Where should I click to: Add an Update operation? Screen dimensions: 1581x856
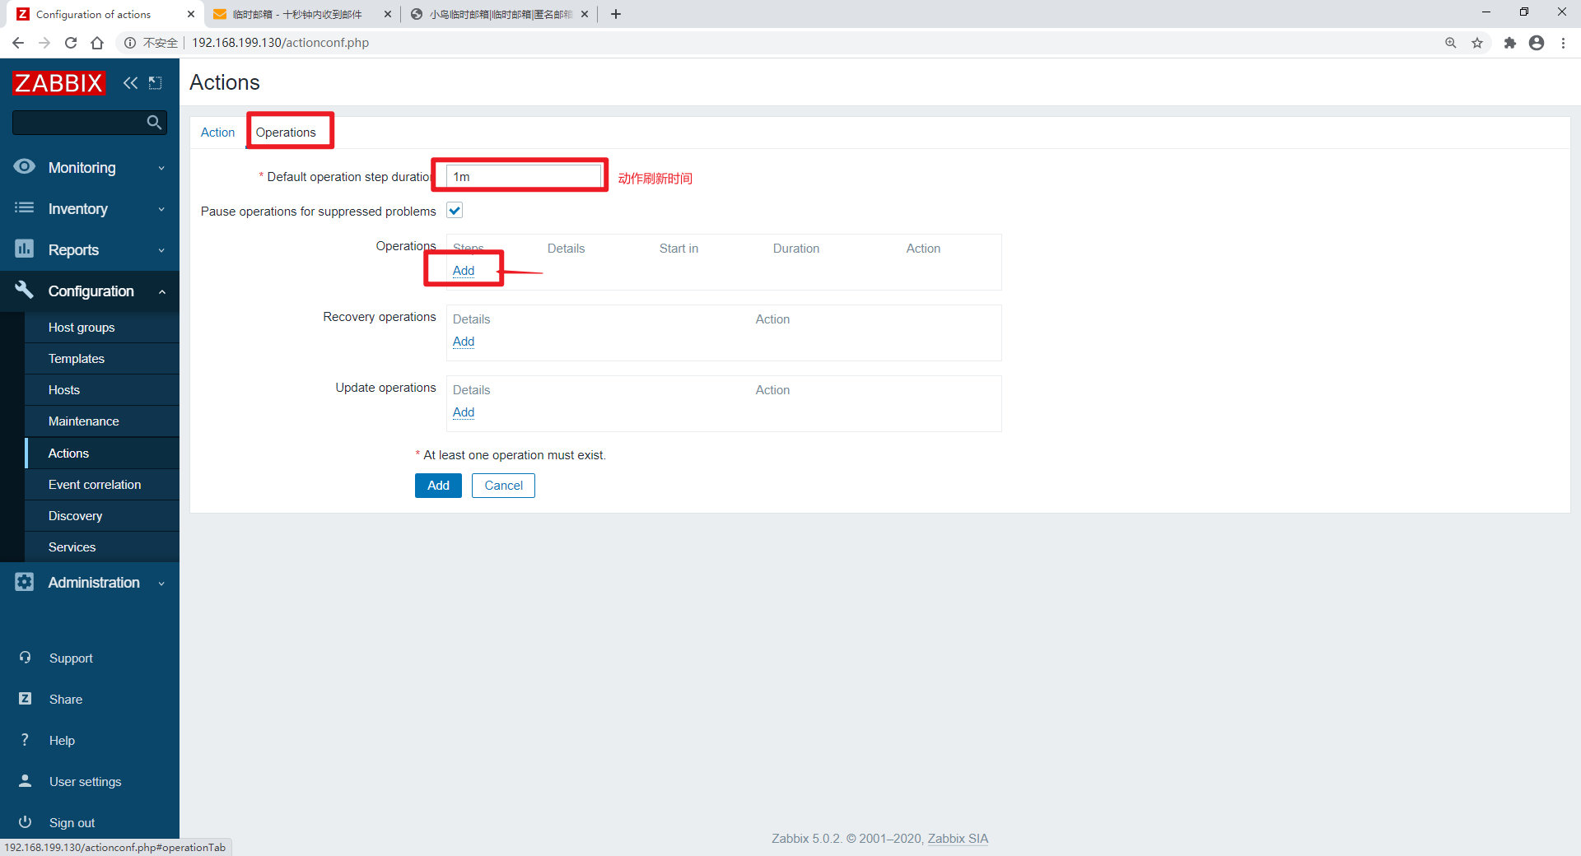tap(464, 412)
